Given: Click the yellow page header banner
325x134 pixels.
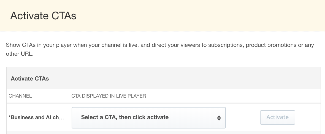Looking at the screenshot, I should click(x=162, y=15).
